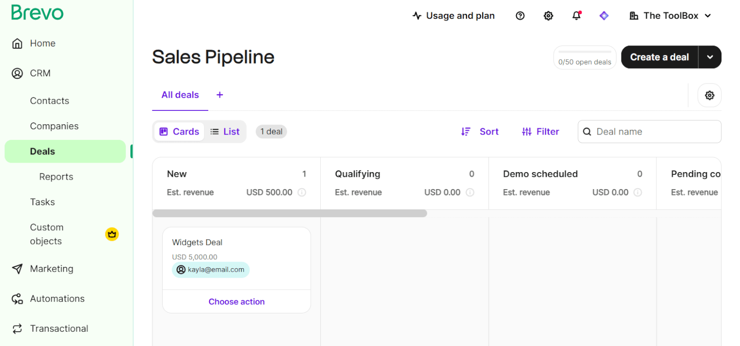
Task: Click the horizontal pipeline scrollbar
Action: (x=289, y=213)
